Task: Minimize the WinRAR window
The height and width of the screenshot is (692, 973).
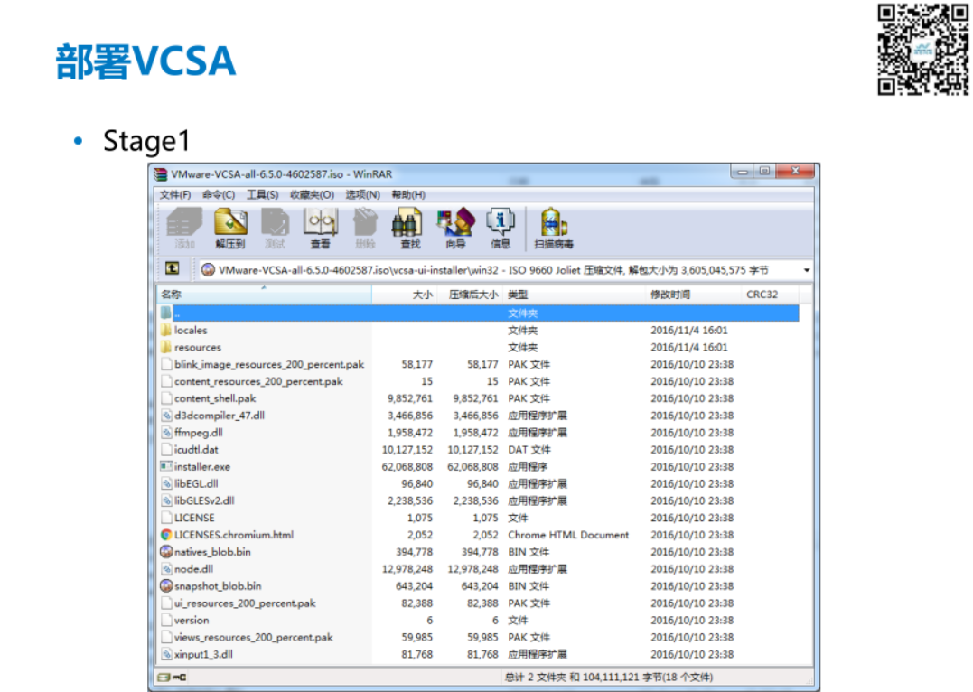Action: (x=742, y=171)
